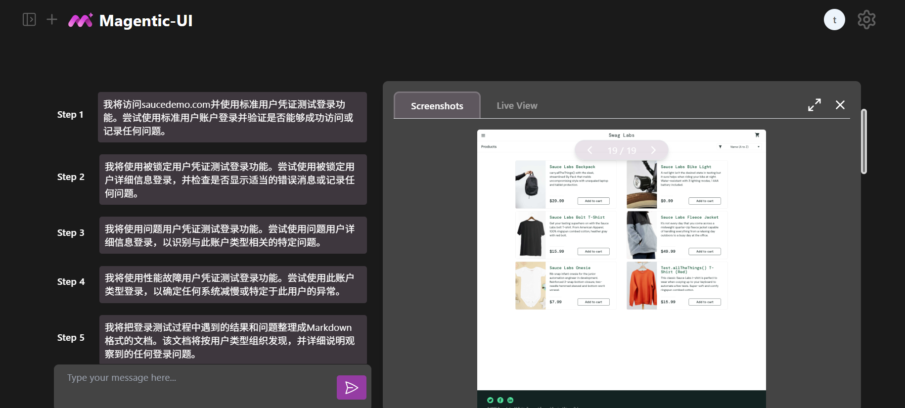Expand screenshot panel to fullscreen
The width and height of the screenshot is (905, 408).
point(814,105)
